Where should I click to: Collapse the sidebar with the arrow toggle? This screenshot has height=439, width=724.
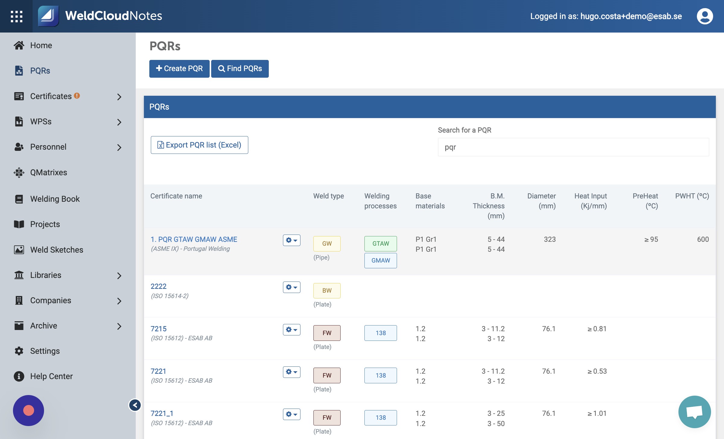[x=135, y=405]
